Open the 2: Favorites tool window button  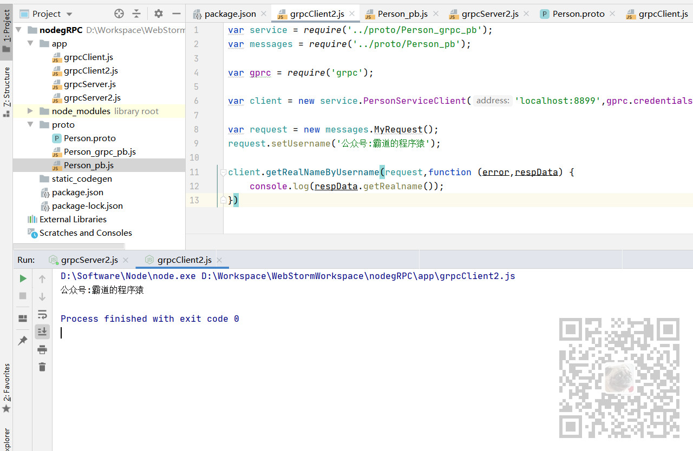coord(6,388)
